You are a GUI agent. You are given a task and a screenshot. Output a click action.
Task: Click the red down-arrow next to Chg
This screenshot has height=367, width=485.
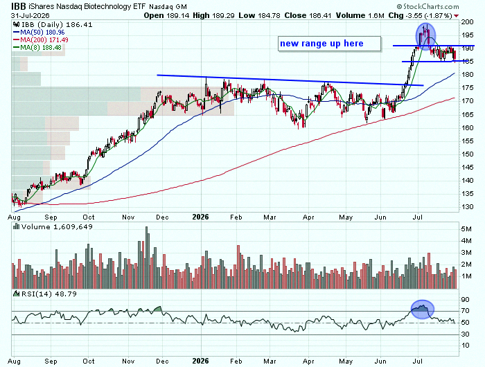click(457, 16)
